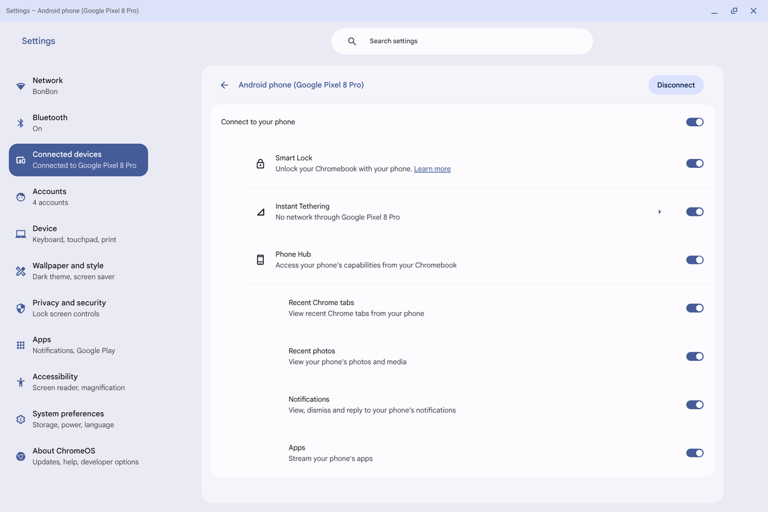Click the Privacy and security shield icon

[x=21, y=308]
